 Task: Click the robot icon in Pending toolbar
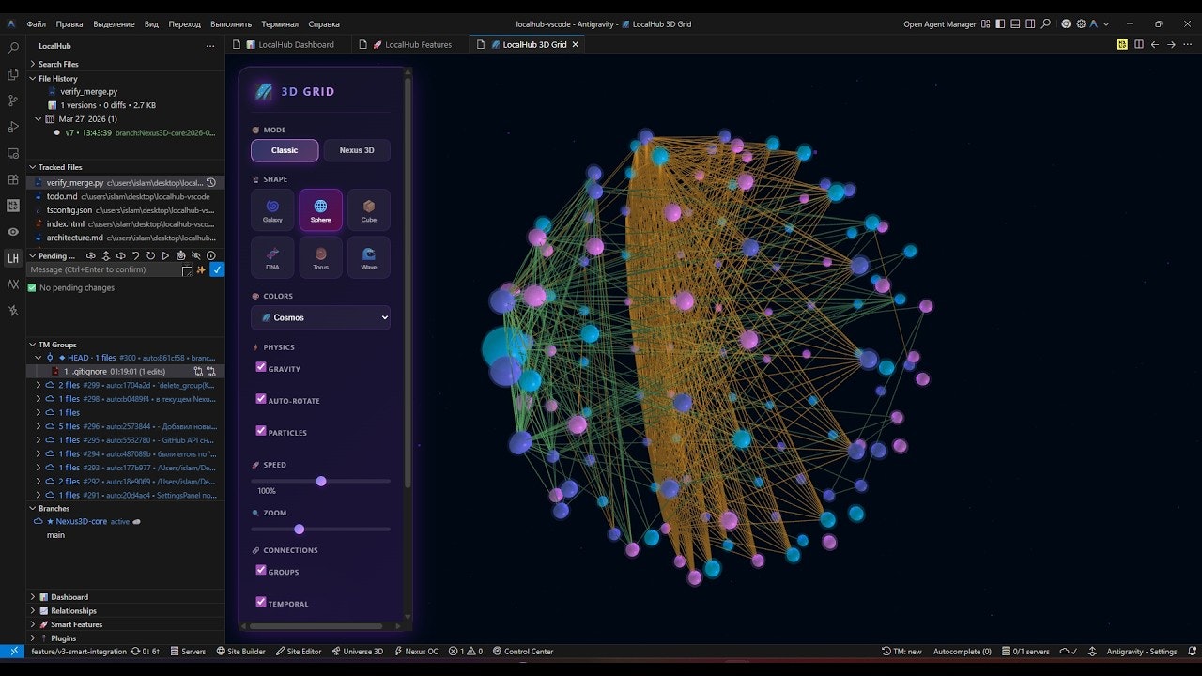click(181, 255)
